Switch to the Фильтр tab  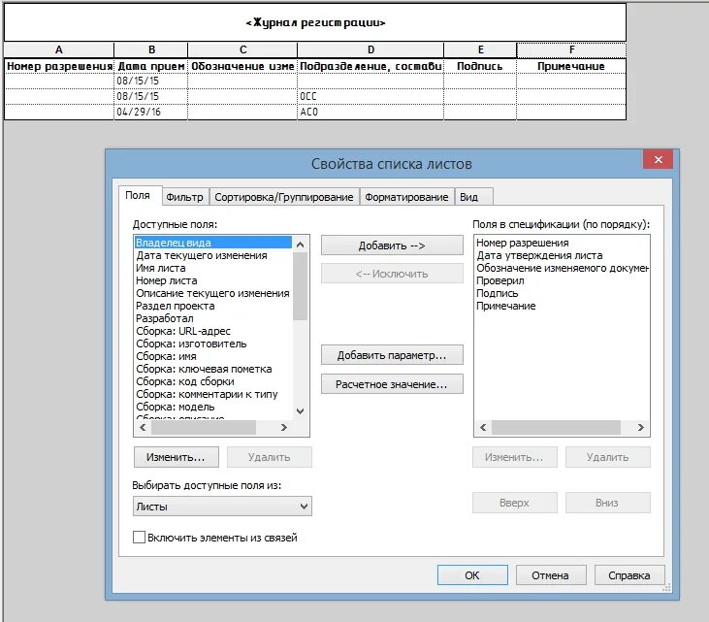coord(184,197)
